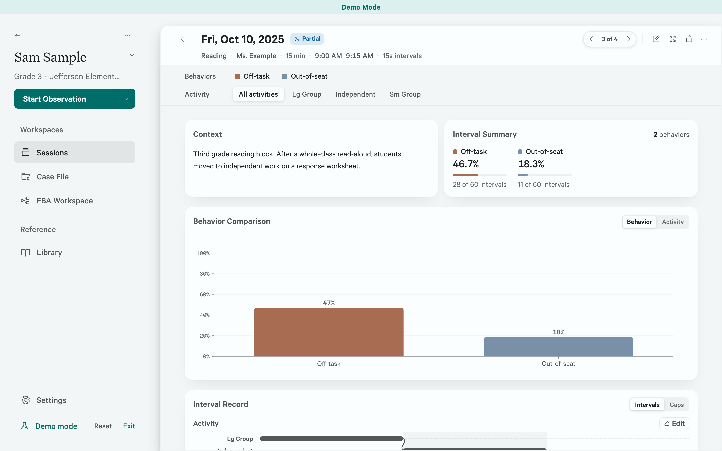
Task: Filter by Independent activity tab
Action: [355, 94]
